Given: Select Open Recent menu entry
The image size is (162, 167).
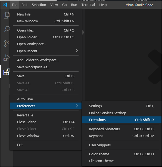Looking at the screenshot, I should (x=46, y=51).
